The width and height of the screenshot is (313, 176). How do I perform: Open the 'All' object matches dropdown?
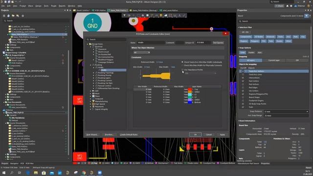click(142, 52)
